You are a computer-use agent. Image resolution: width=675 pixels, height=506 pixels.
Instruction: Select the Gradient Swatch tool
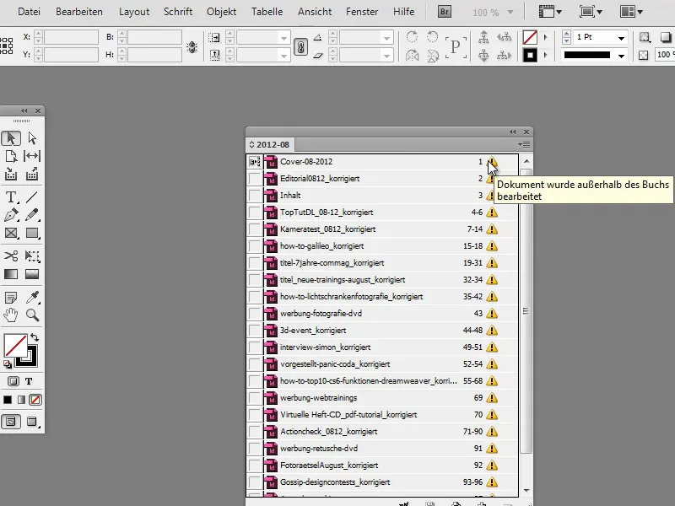11,274
